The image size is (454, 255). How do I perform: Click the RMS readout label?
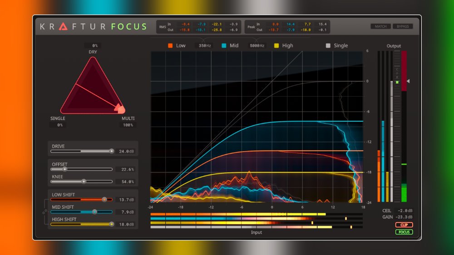(x=162, y=27)
